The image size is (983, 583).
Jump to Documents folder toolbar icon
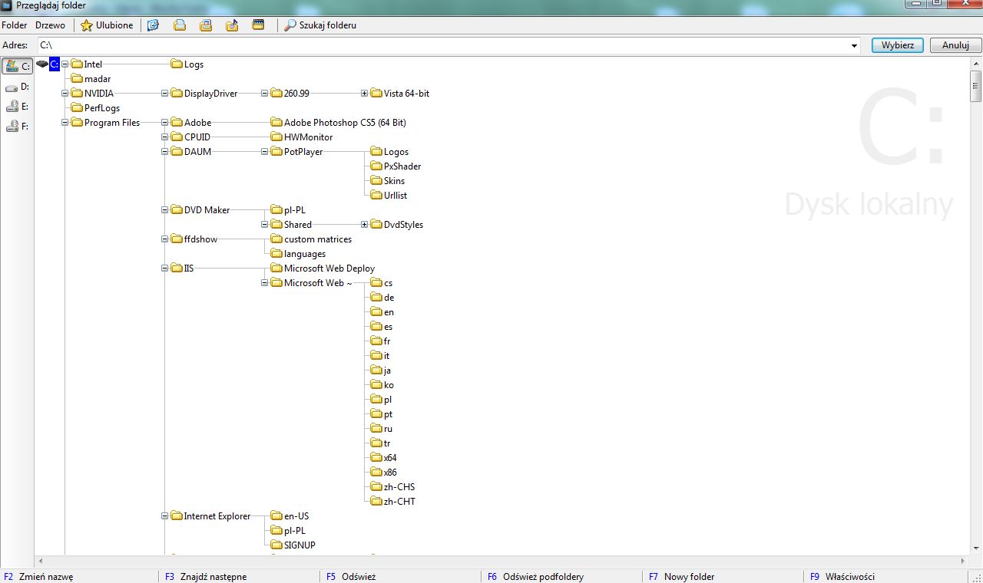click(180, 25)
